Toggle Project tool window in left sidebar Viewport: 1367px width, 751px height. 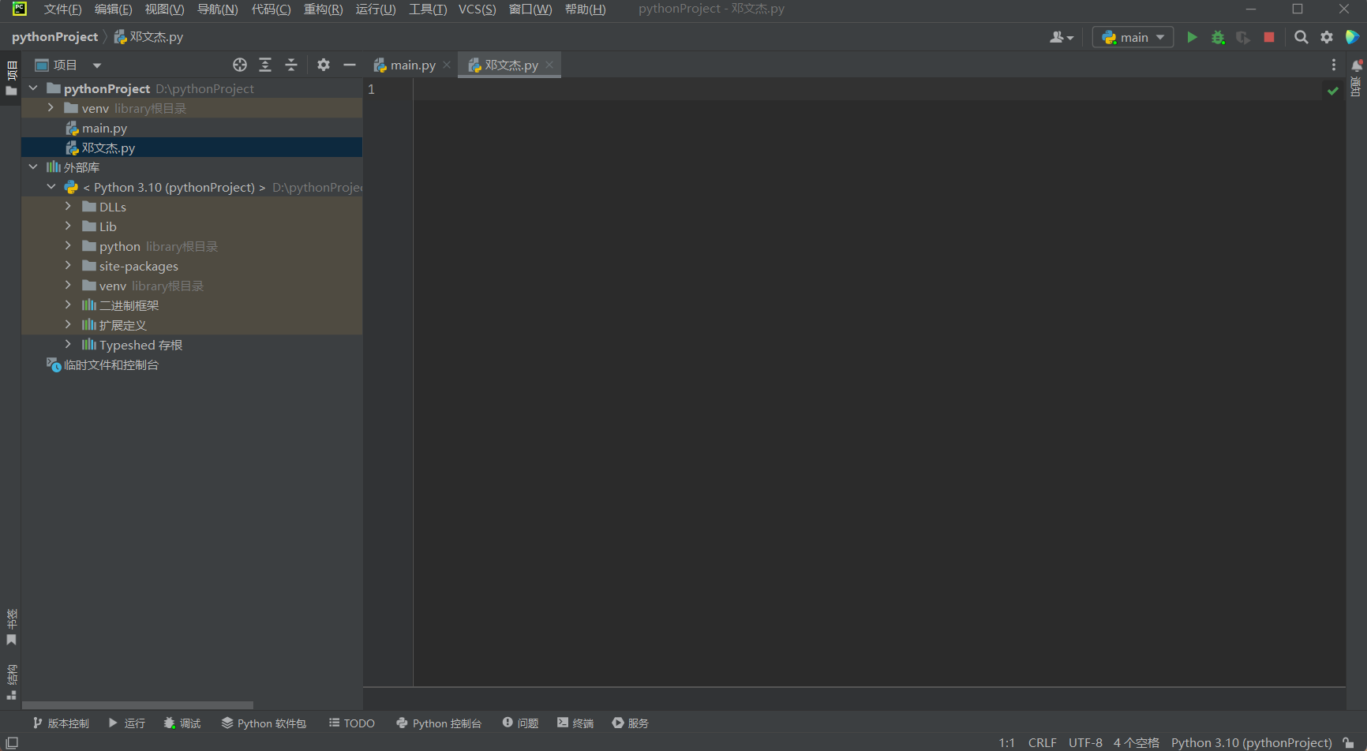[x=11, y=79]
